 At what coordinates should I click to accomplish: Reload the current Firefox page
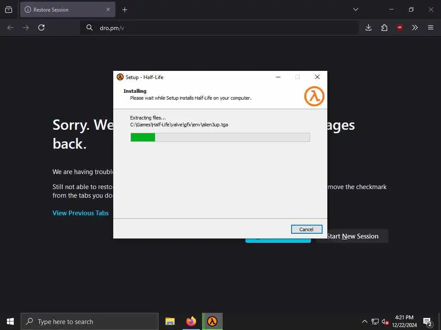[x=41, y=27]
